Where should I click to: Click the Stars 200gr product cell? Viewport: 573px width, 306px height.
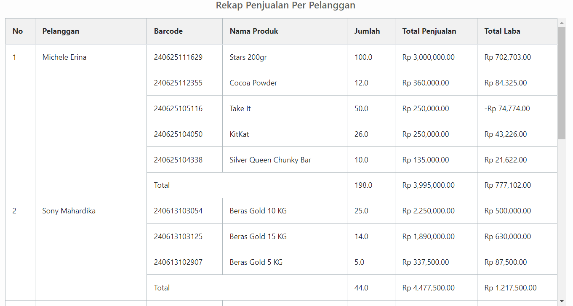(248, 57)
